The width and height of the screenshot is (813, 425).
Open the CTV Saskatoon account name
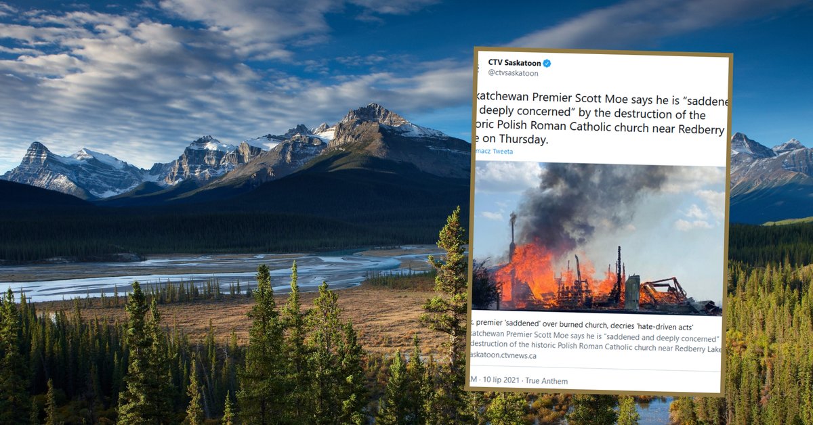coord(514,63)
